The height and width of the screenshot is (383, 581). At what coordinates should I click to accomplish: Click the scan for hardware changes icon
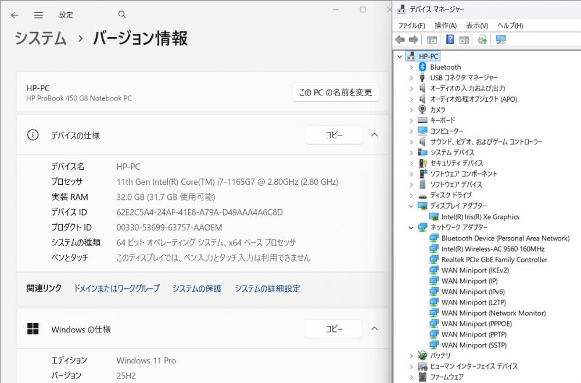click(x=500, y=40)
